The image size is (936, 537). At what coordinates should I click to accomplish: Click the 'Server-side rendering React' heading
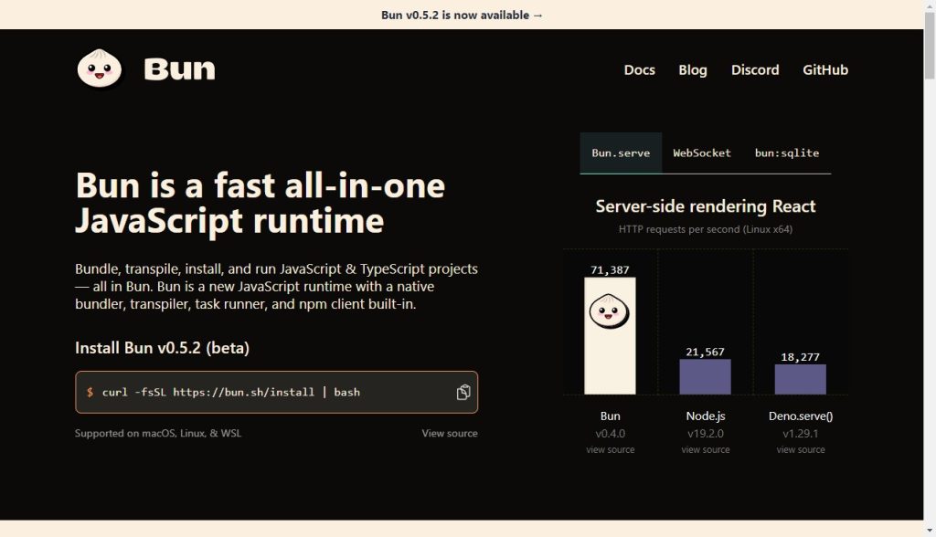pos(706,206)
